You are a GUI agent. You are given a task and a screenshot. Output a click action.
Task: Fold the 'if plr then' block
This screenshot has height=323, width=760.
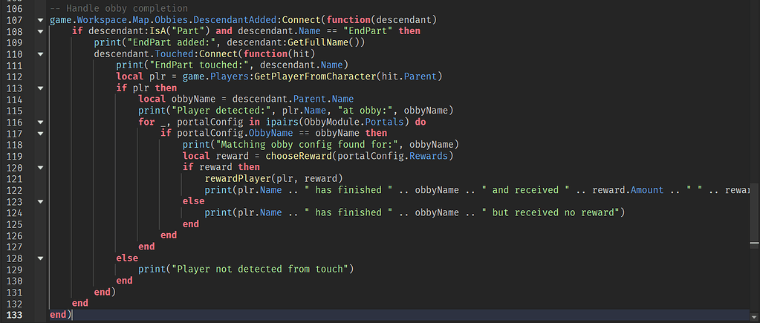(39, 88)
